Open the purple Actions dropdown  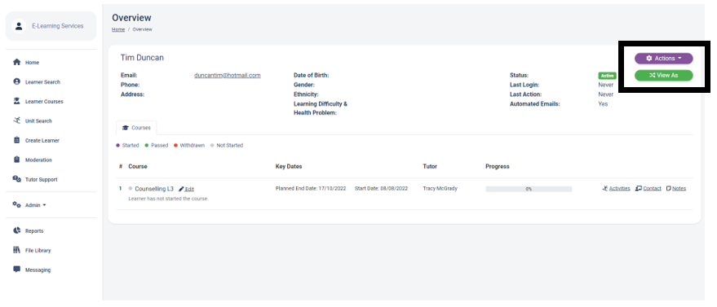(x=663, y=59)
